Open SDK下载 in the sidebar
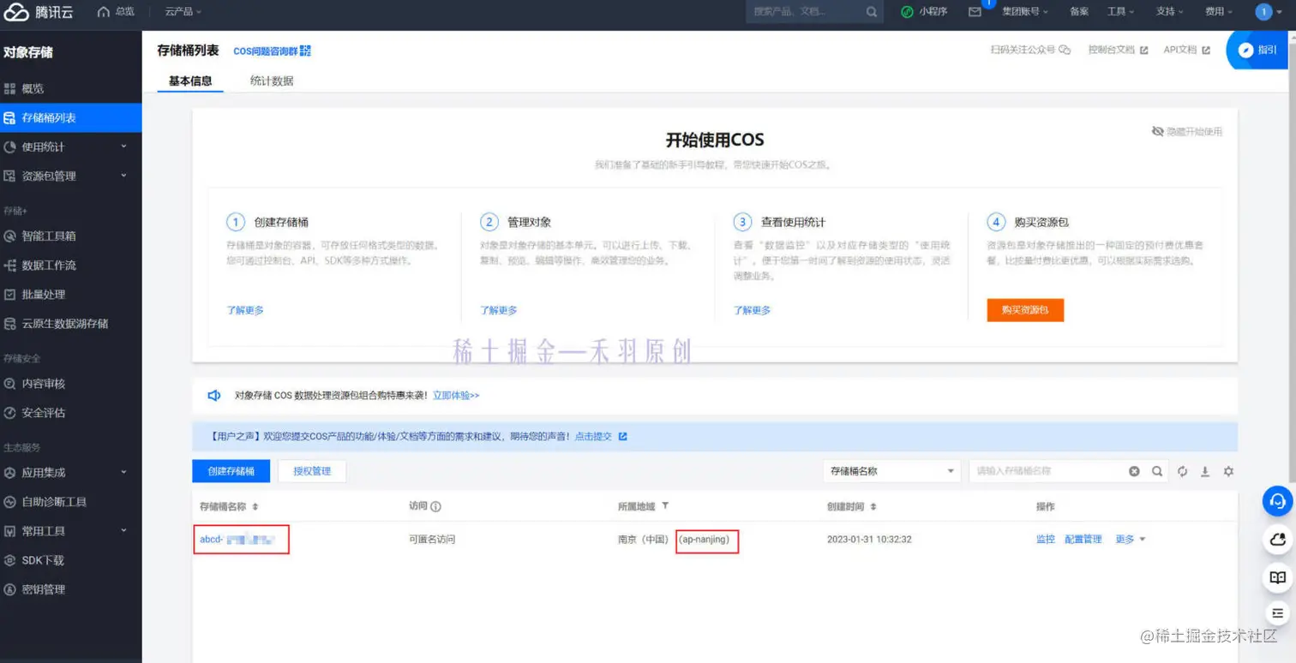 click(70, 559)
